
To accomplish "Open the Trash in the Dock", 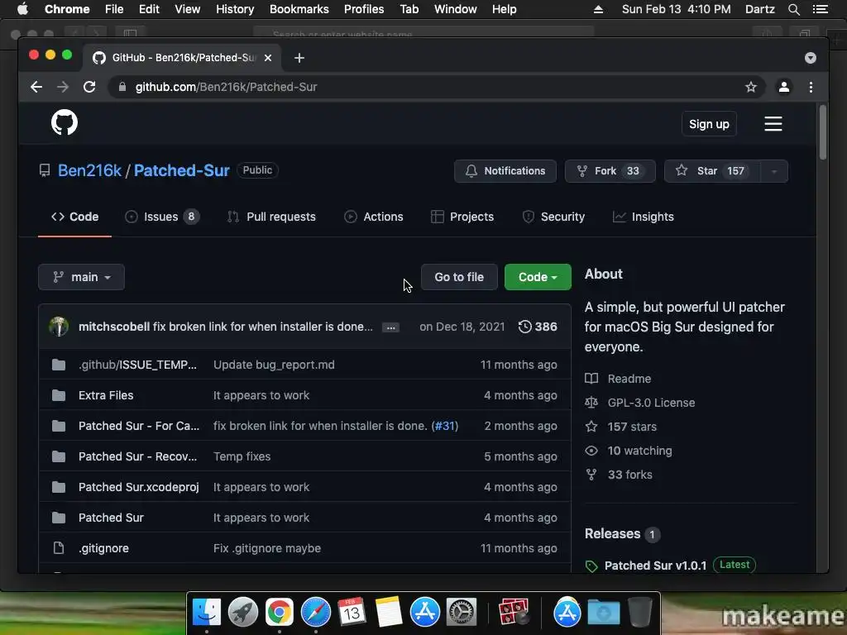I will pos(640,612).
